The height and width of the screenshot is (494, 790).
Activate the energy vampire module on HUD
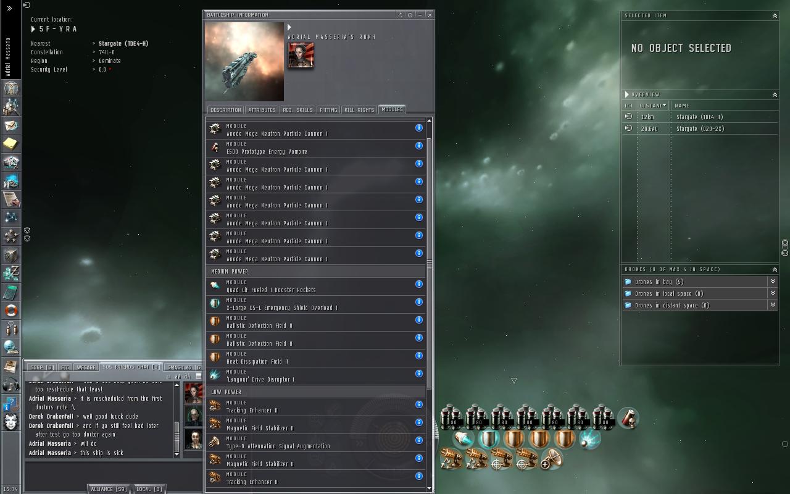627,418
